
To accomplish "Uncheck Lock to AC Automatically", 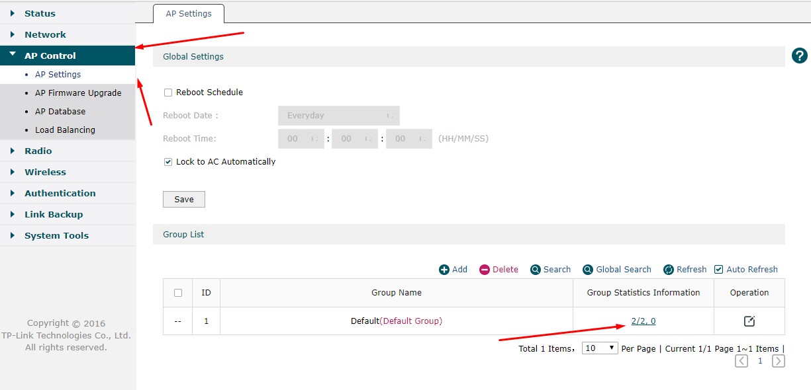I will click(x=168, y=162).
